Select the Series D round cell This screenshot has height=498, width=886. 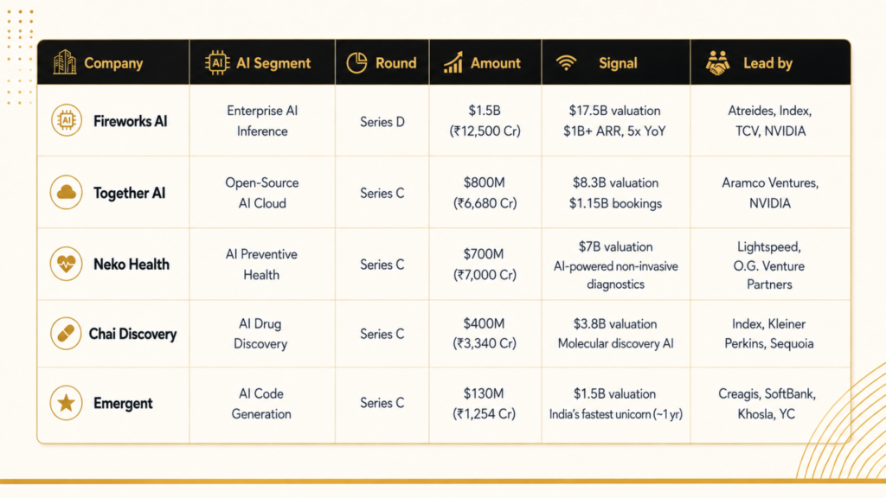(x=382, y=122)
